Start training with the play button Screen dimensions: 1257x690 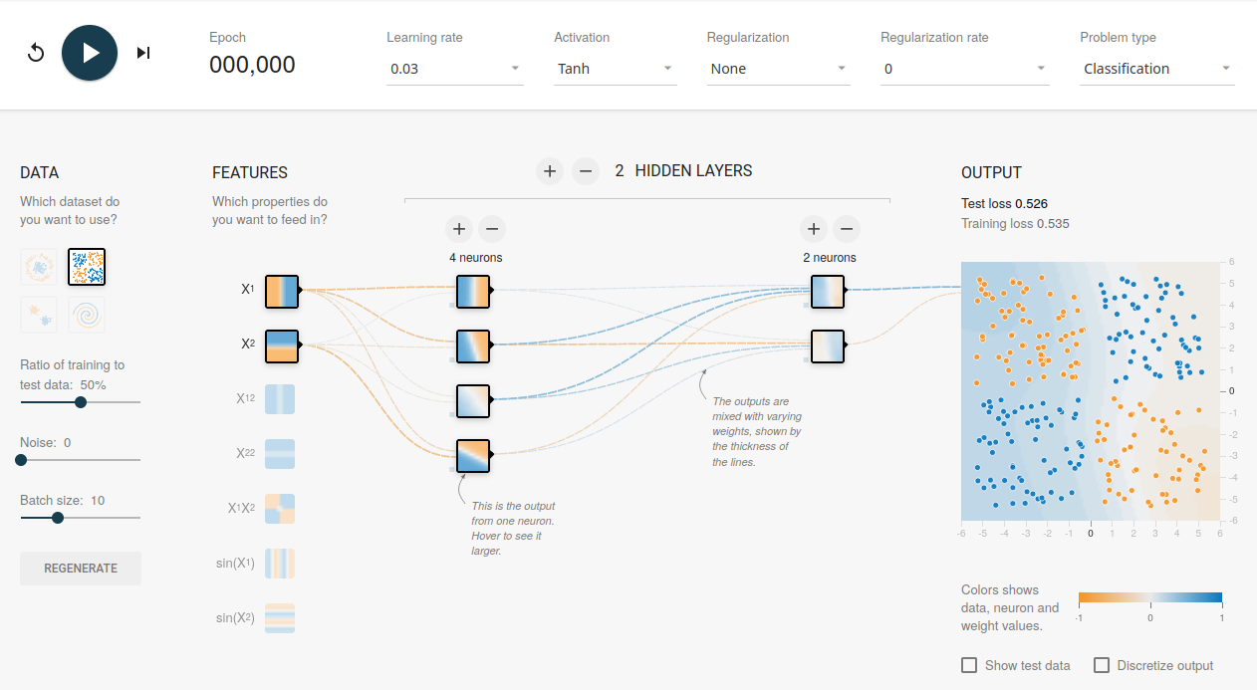[90, 53]
